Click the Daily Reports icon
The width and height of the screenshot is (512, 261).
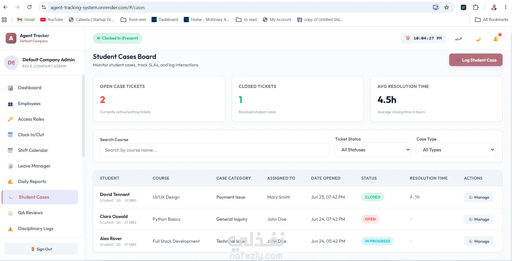[10, 182]
